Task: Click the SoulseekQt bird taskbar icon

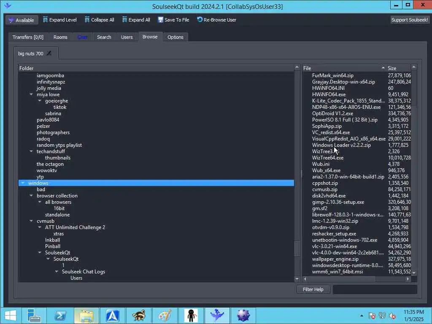Action: [217, 316]
